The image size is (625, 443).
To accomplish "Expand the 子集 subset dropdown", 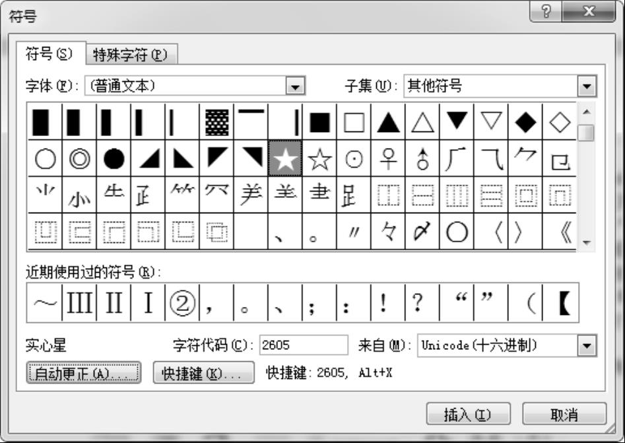I will (586, 86).
